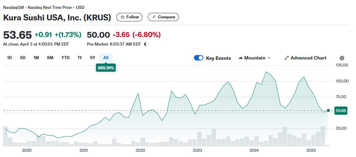Click the +0.91 +(1.73%) daily change
This screenshot has width=356, height=157.
pos(58,35)
